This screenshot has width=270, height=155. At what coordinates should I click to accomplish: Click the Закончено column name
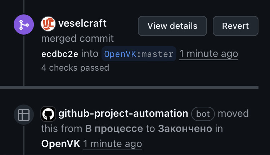tap(185, 129)
